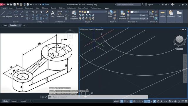Toggle isometric drafting in status bar

(x=140, y=101)
